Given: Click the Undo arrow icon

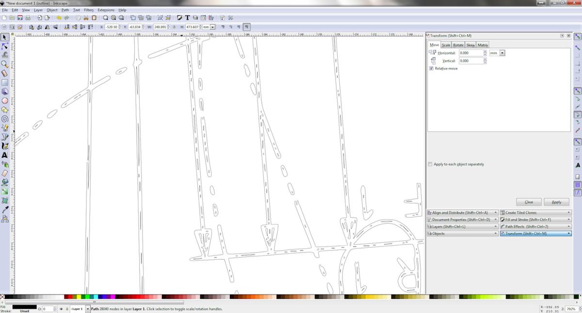Looking at the screenshot, I should [x=59, y=18].
